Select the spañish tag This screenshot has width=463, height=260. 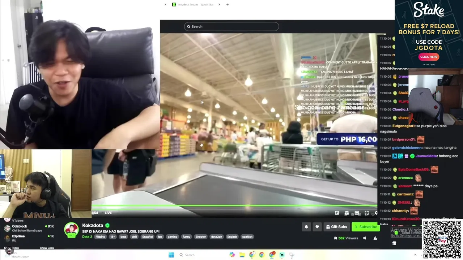(247, 237)
